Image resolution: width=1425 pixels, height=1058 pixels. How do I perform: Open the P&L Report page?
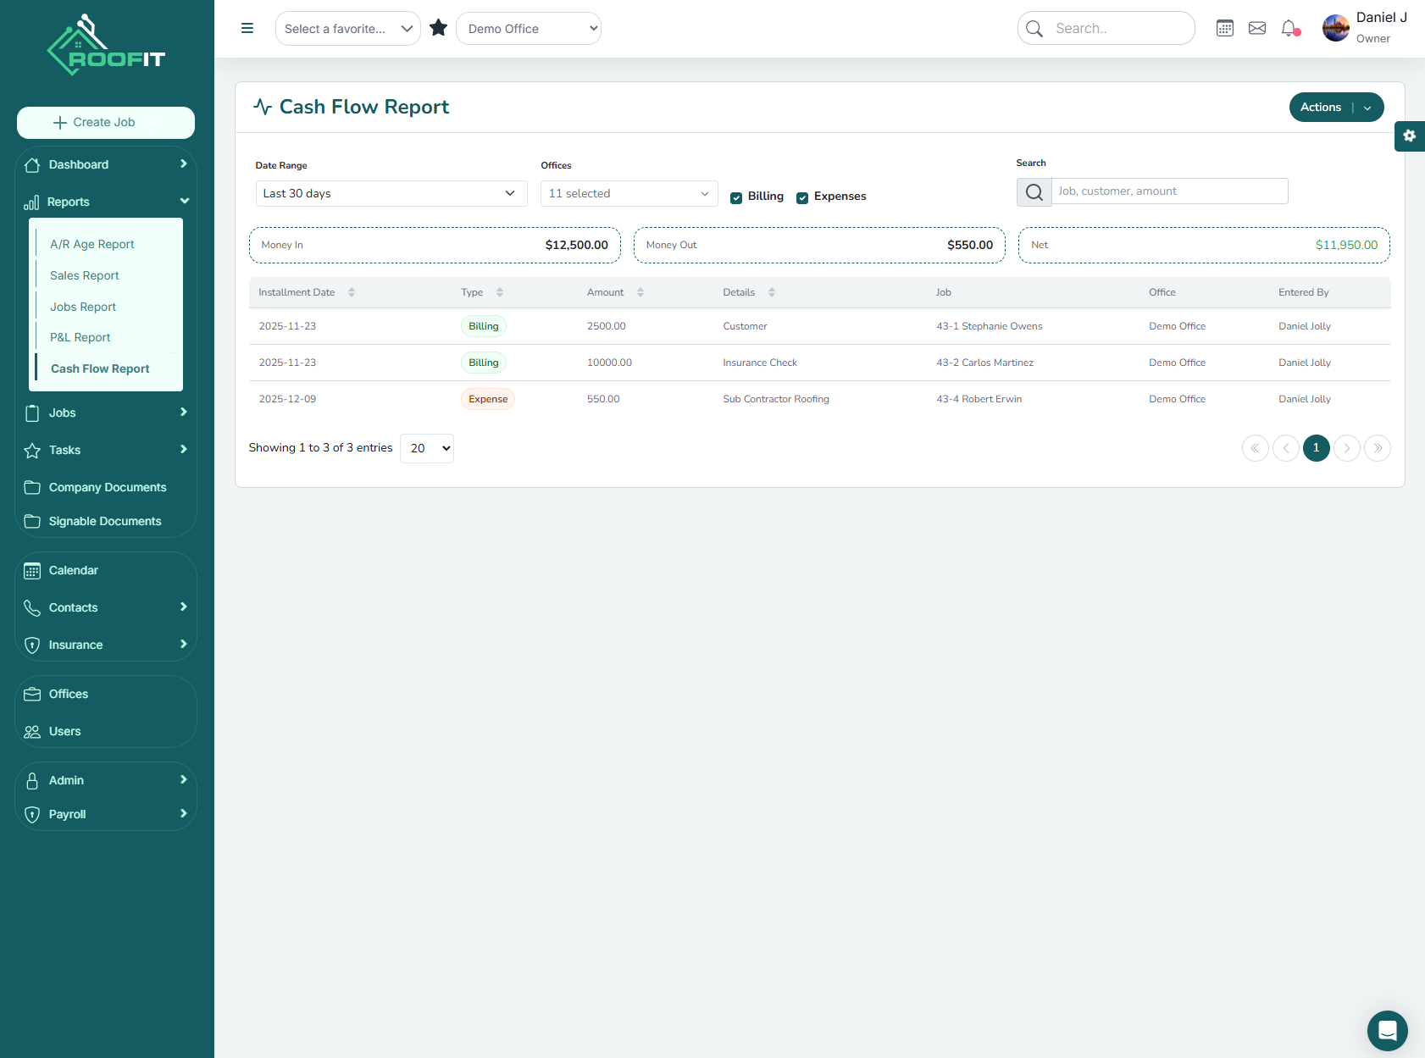[x=79, y=337]
